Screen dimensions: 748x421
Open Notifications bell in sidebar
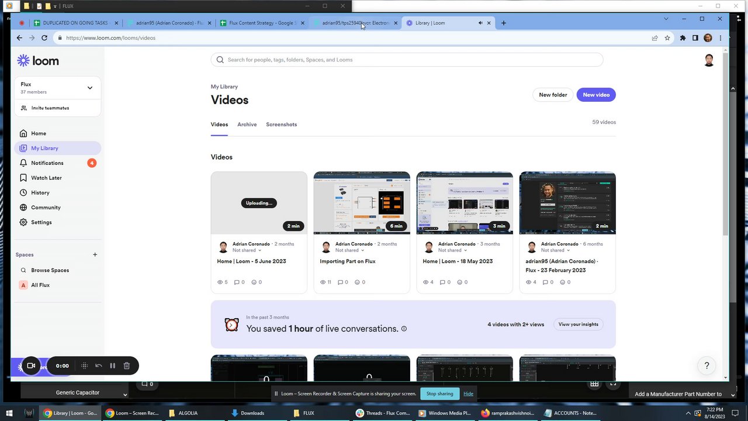(23, 163)
